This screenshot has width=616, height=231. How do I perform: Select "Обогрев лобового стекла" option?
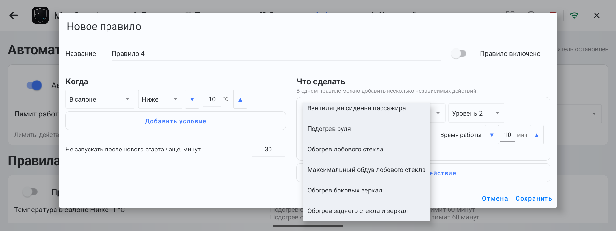pos(366,149)
